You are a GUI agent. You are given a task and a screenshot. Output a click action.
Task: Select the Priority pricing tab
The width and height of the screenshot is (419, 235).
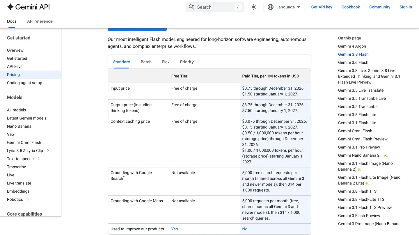pyautogui.click(x=187, y=62)
